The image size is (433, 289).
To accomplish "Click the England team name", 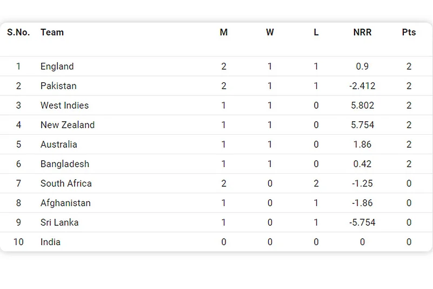I will (57, 67).
